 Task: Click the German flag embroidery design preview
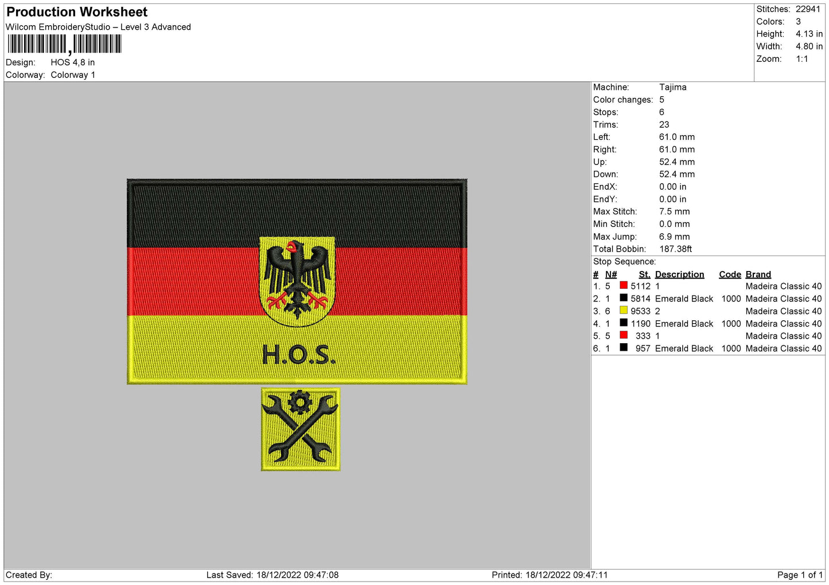click(297, 281)
